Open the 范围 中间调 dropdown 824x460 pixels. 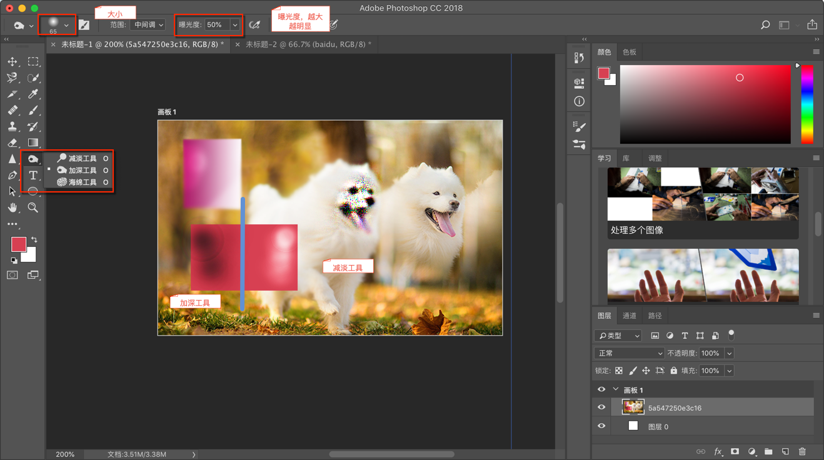(x=149, y=25)
